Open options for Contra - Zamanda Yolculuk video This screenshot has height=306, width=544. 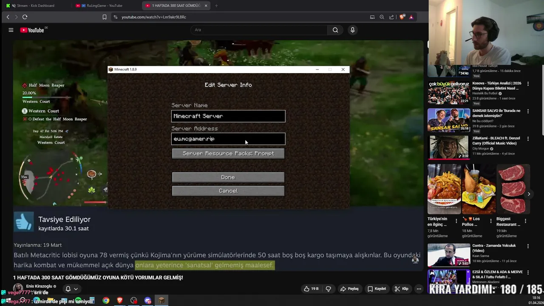pos(528,246)
